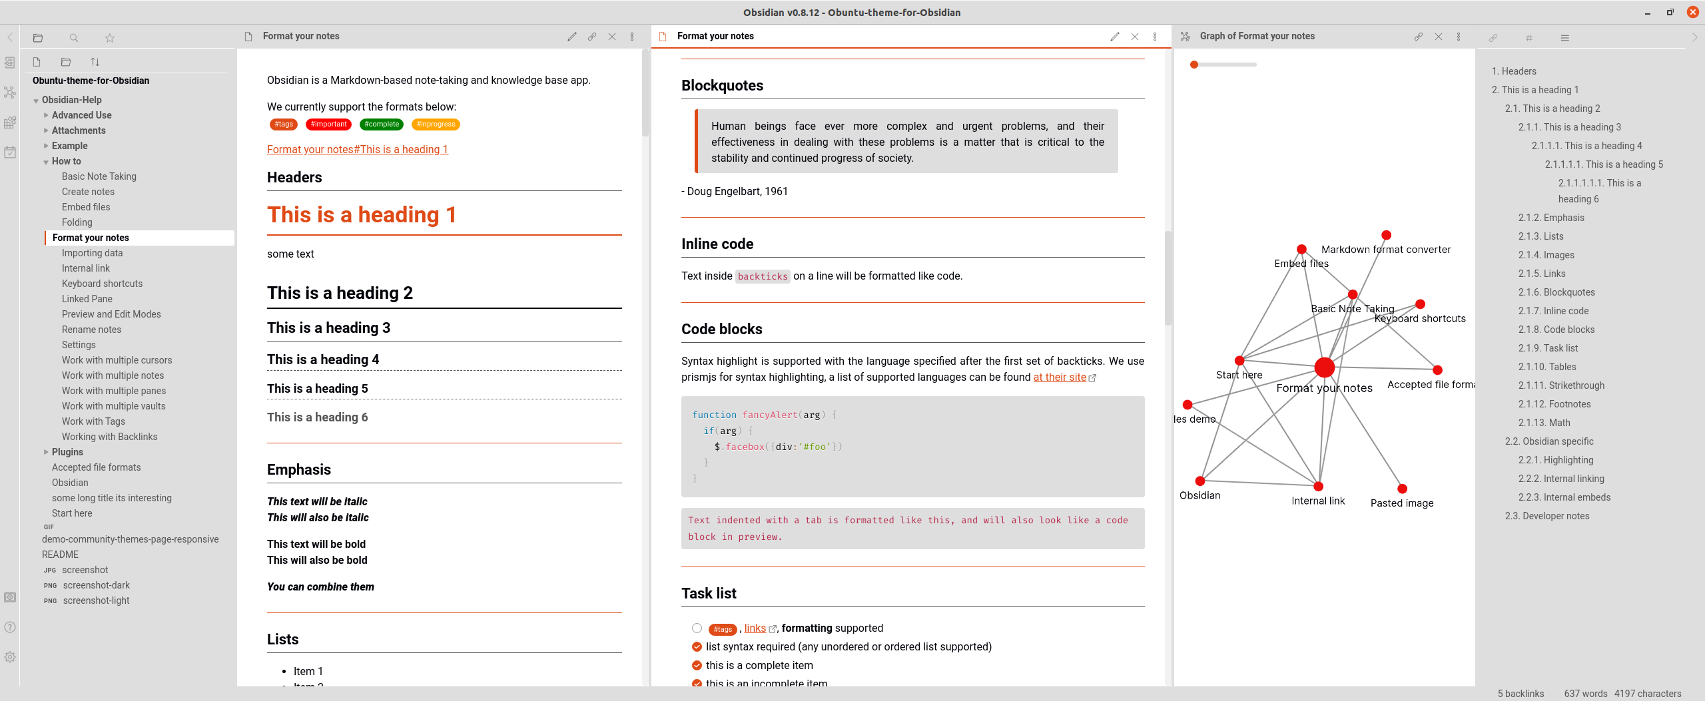Switch first note pane to edit mode
The image size is (1705, 701).
pyautogui.click(x=572, y=37)
